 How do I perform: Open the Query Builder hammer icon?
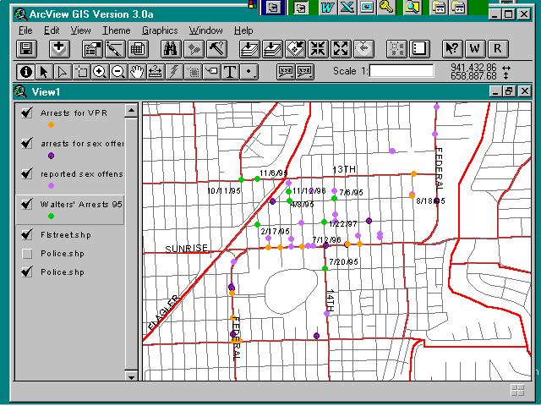[x=215, y=49]
